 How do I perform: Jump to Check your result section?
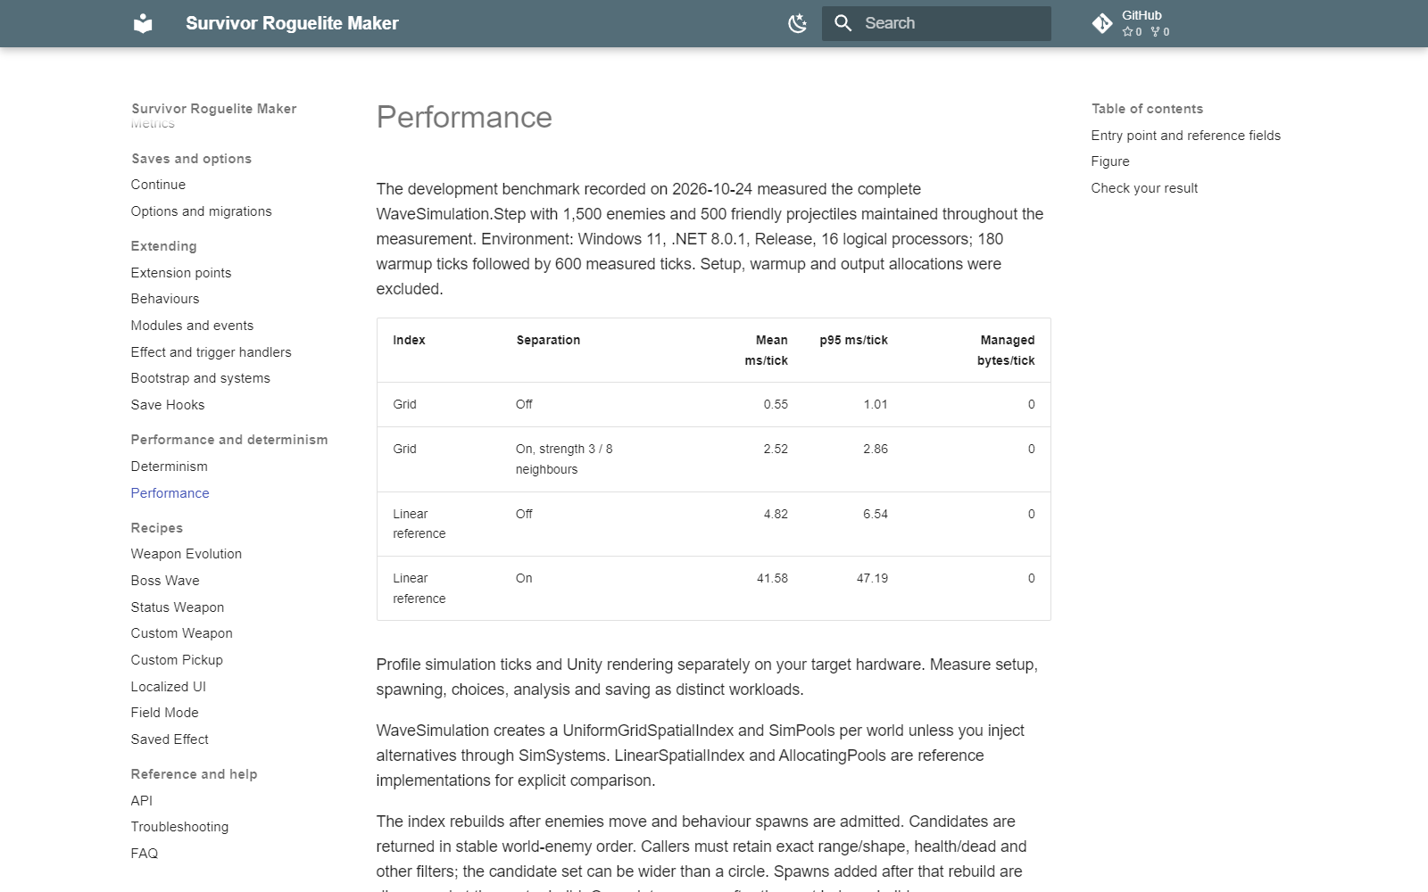[x=1144, y=188]
